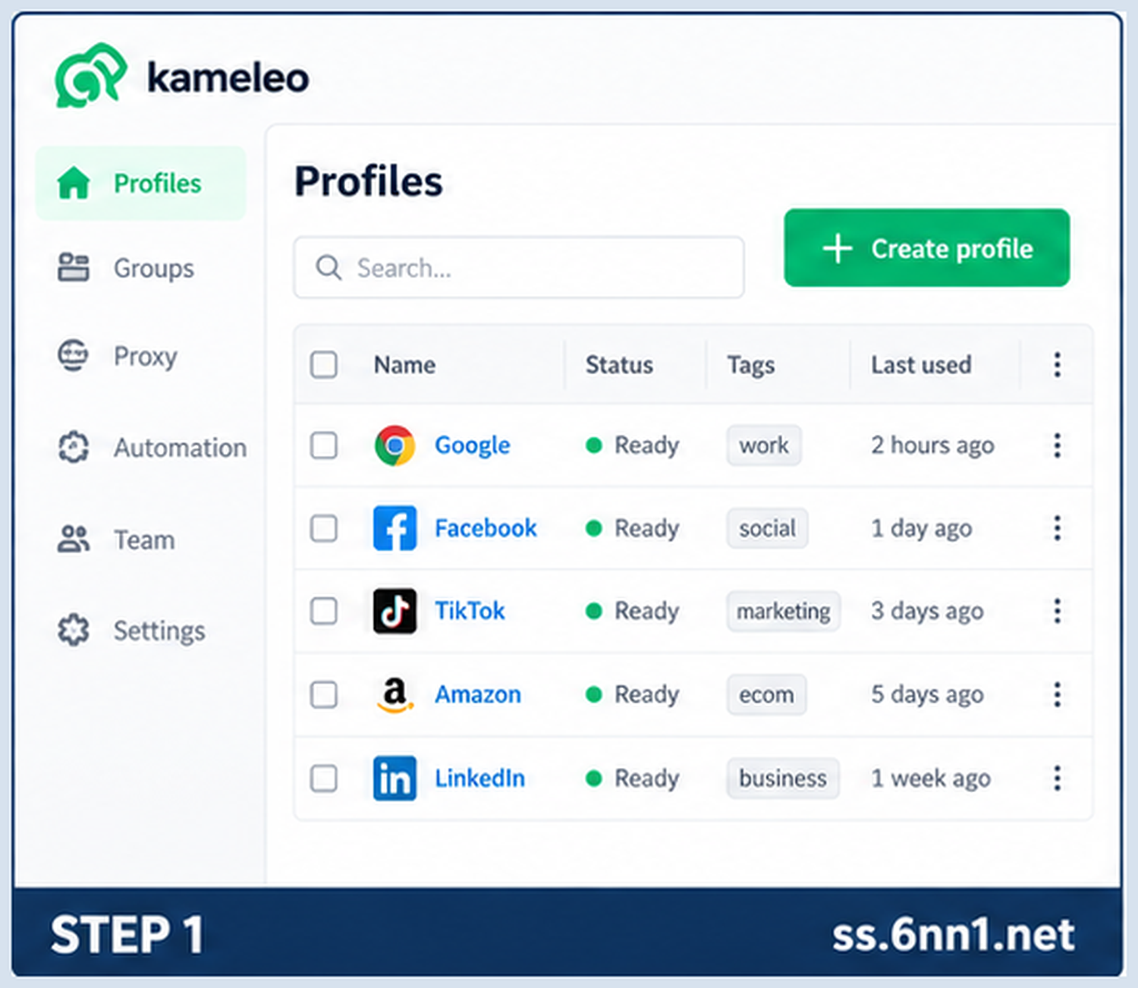The width and height of the screenshot is (1138, 988).
Task: Open the Amazon profile link
Action: click(478, 694)
